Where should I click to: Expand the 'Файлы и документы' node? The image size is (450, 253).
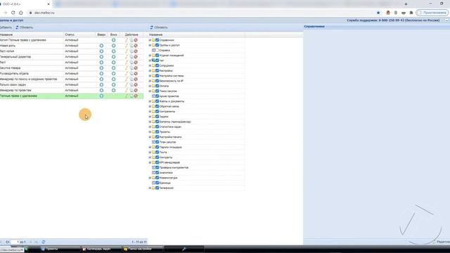coord(150,101)
